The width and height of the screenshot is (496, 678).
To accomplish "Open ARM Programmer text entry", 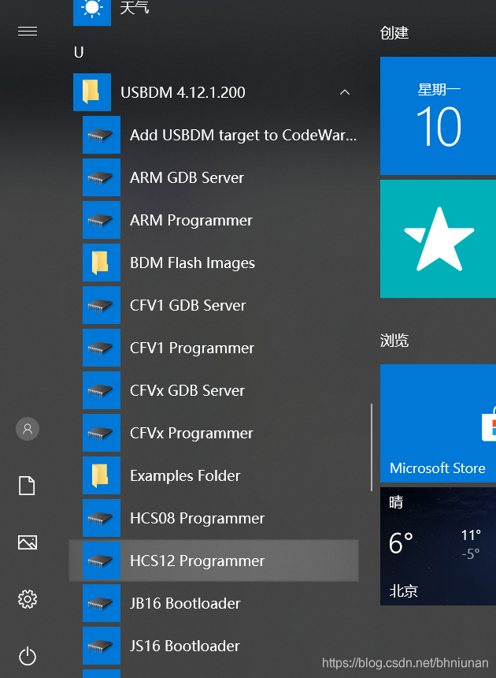I will pos(191,221).
